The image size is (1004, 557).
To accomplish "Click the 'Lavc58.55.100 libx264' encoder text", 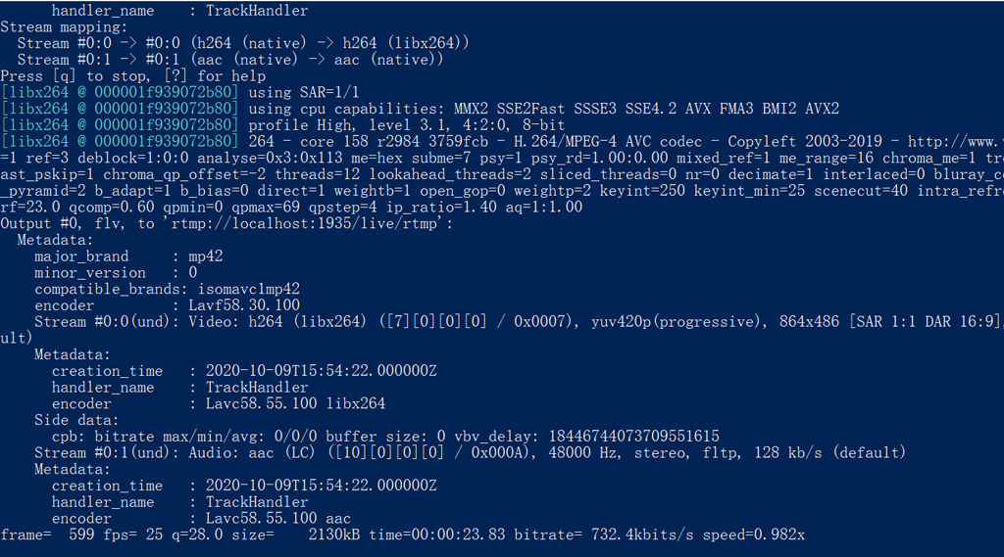I will (295, 403).
